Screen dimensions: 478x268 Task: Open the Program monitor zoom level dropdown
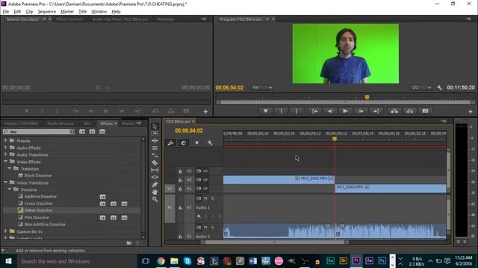(x=262, y=88)
